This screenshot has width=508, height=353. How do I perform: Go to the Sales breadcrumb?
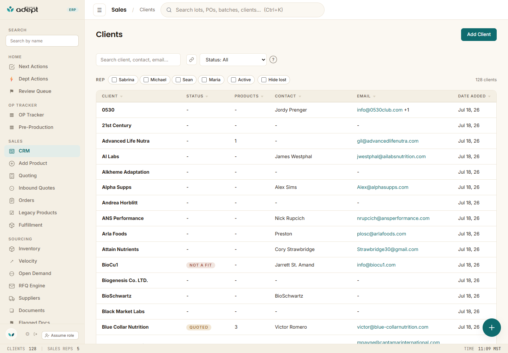119,10
